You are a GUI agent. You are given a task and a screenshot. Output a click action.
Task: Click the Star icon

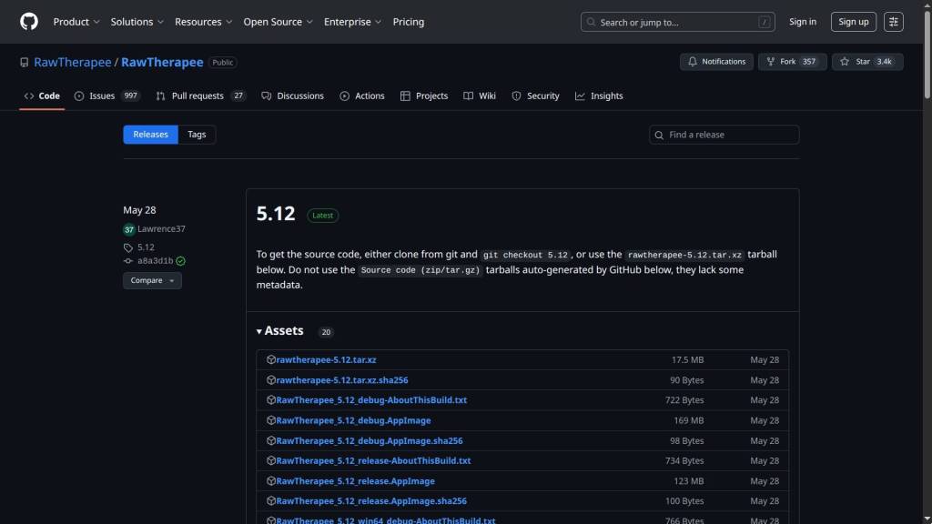click(845, 62)
